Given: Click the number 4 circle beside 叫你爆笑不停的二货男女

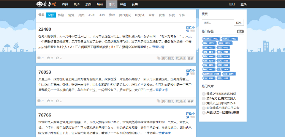Looking at the screenshot, I should coord(204,108).
